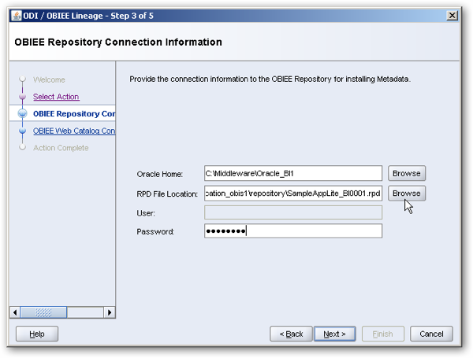473x358 pixels.
Task: Click the 'Provide the connection information' instruction text
Action: pos(270,79)
